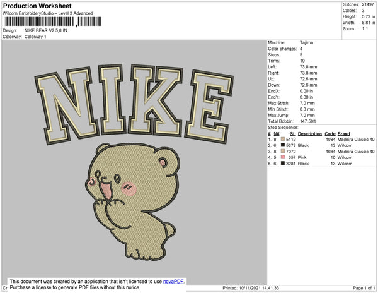Click the 'Stop Sequence:' heading
The width and height of the screenshot is (378, 293).
click(x=283, y=128)
